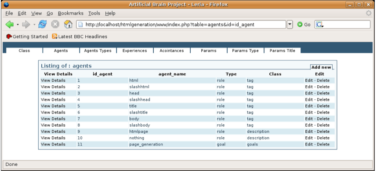The width and height of the screenshot is (377, 171).
Task: Open the Help menu
Action: coord(110,13)
